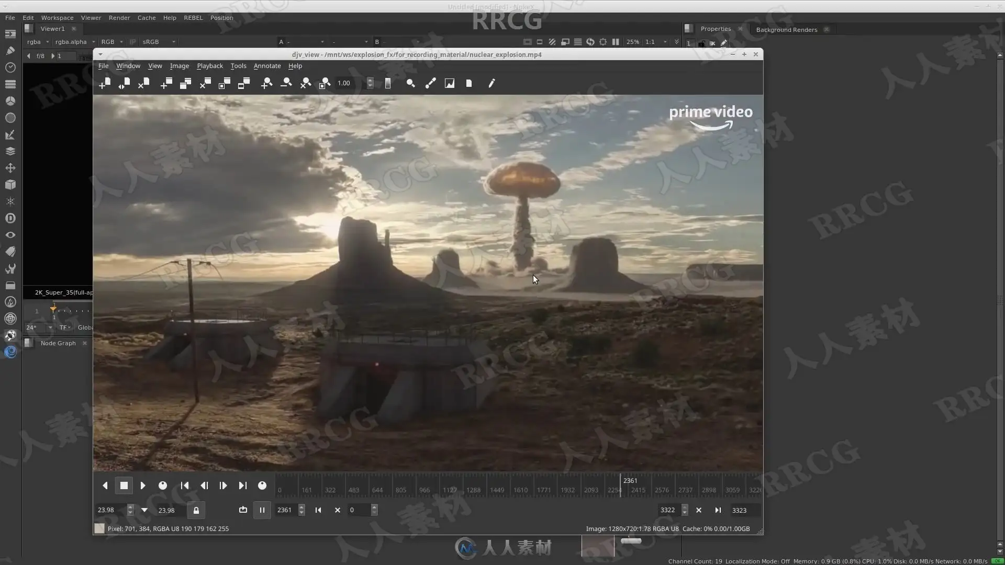Click the djv_view duplicate window icon
The image size is (1005, 565).
click(185, 83)
